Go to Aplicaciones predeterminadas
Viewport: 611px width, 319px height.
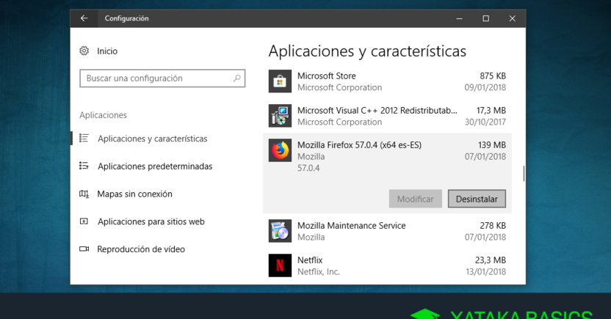(x=154, y=166)
